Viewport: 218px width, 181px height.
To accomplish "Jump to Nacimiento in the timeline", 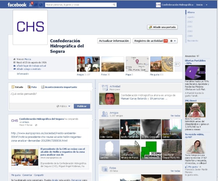I will coord(193,41).
